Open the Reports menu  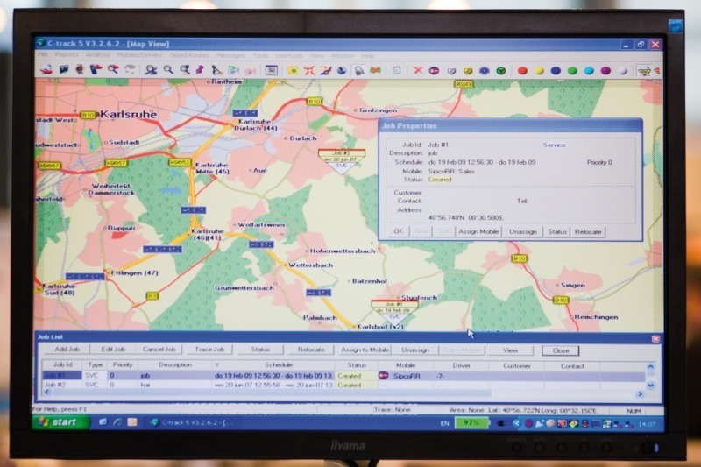click(67, 54)
